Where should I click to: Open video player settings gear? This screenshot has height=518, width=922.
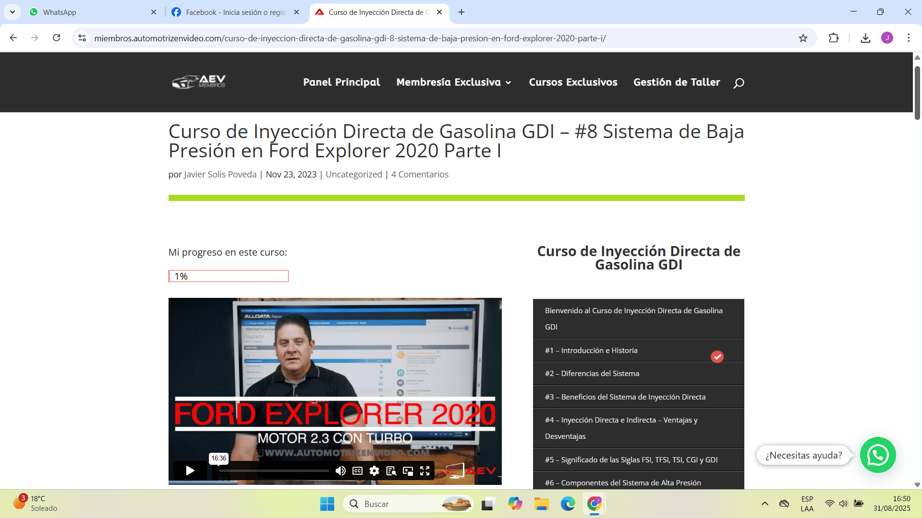(x=374, y=471)
